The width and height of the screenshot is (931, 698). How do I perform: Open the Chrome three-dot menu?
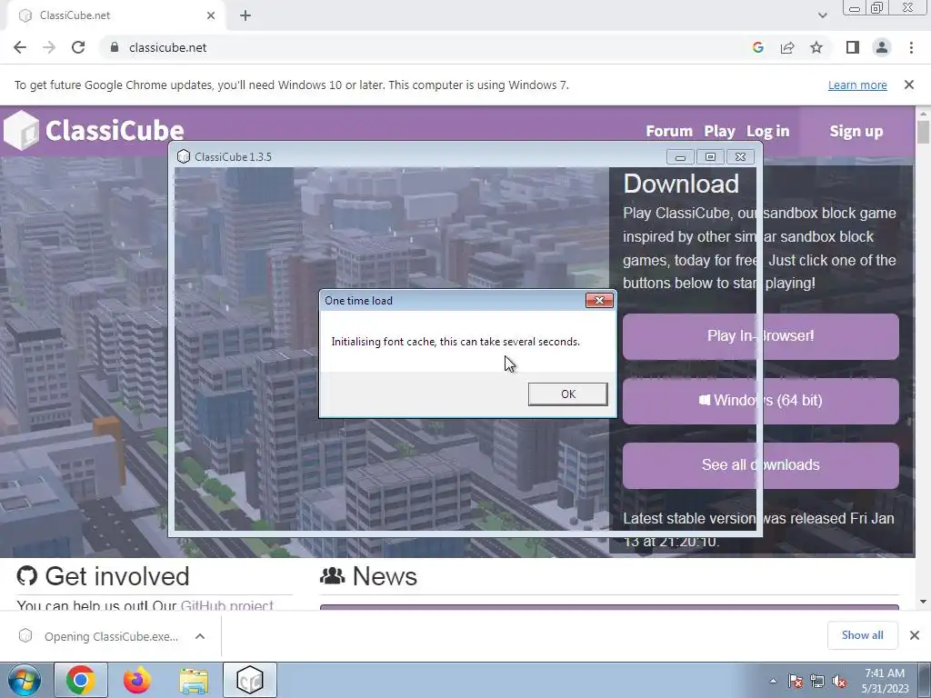coord(911,47)
